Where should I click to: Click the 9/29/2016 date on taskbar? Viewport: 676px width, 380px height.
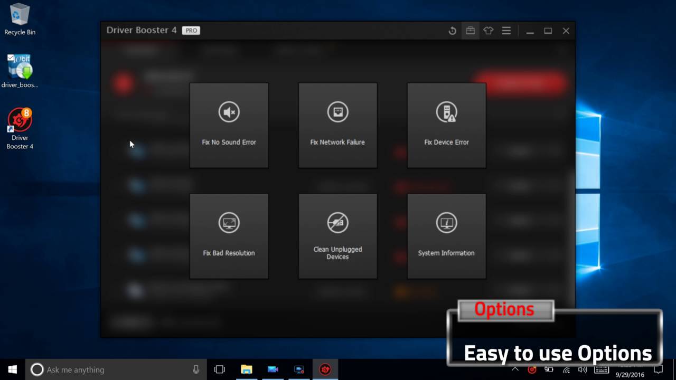tap(630, 375)
